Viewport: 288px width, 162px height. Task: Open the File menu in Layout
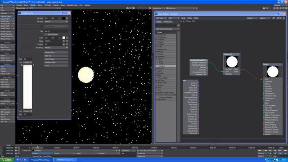tap(7, 5)
